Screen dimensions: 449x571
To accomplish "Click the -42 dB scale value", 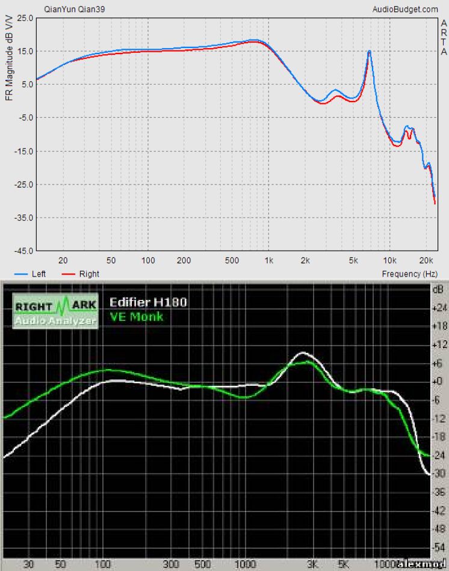I will tap(439, 510).
